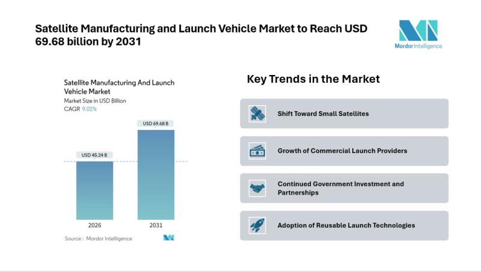Click the USD 69.68 B value label
This screenshot has width=481, height=272.
155,124
